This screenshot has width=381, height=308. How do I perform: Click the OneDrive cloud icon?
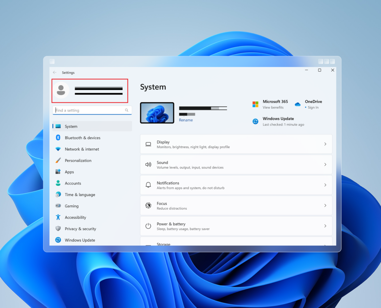298,104
